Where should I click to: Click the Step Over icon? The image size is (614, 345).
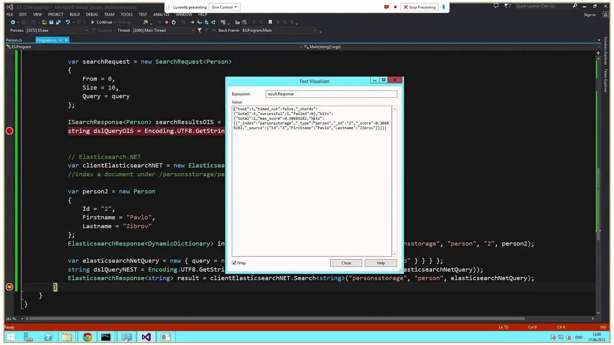coord(206,22)
